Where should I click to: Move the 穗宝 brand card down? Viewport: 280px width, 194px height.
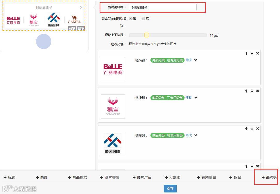click(x=252, y=91)
